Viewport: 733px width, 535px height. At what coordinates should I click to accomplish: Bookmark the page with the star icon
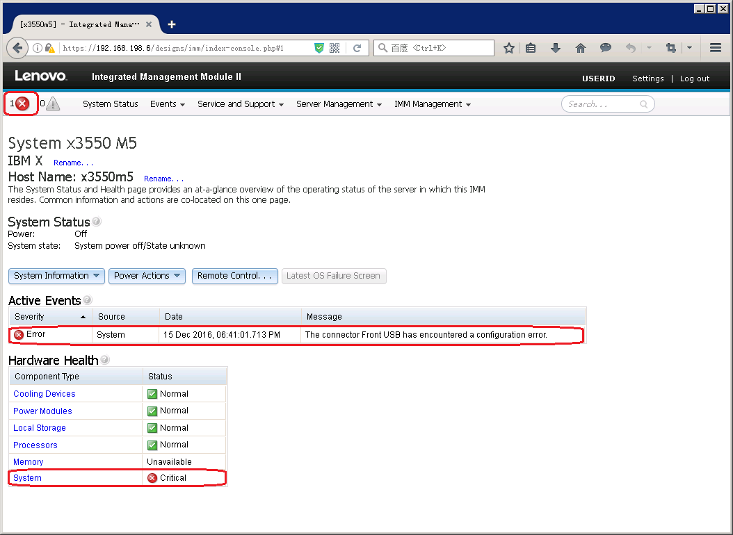[x=508, y=47]
